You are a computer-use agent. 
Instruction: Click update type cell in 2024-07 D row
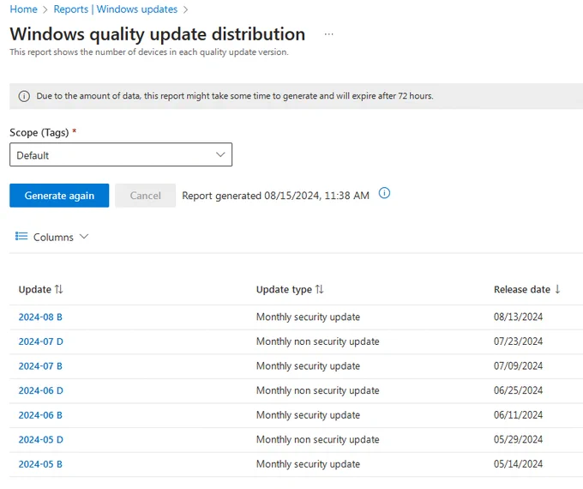pyautogui.click(x=318, y=341)
